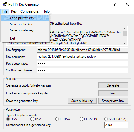Click the Save private key button
This screenshot has width=134, height=132.
pyautogui.click(x=113, y=101)
